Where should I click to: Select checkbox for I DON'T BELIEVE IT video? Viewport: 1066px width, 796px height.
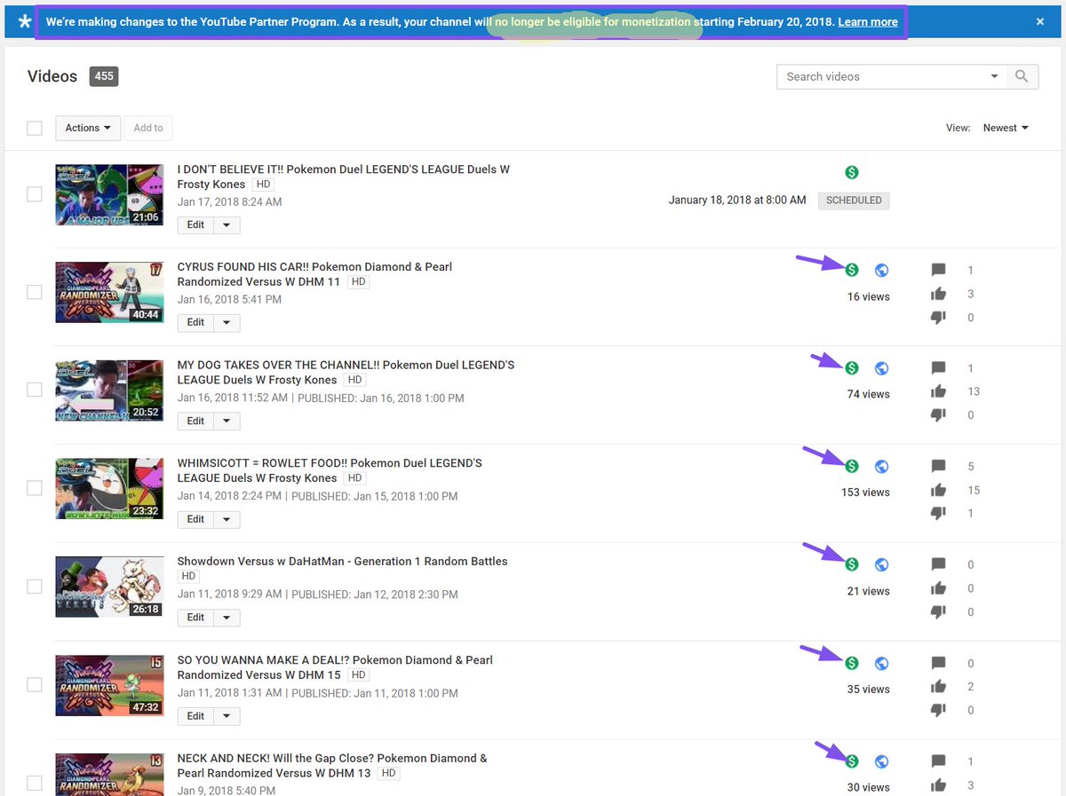coord(35,194)
